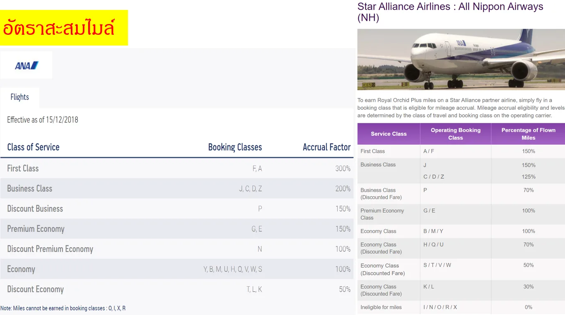Click the All Nippon Airways airplane photo
The height and width of the screenshot is (315, 565).
click(x=461, y=60)
